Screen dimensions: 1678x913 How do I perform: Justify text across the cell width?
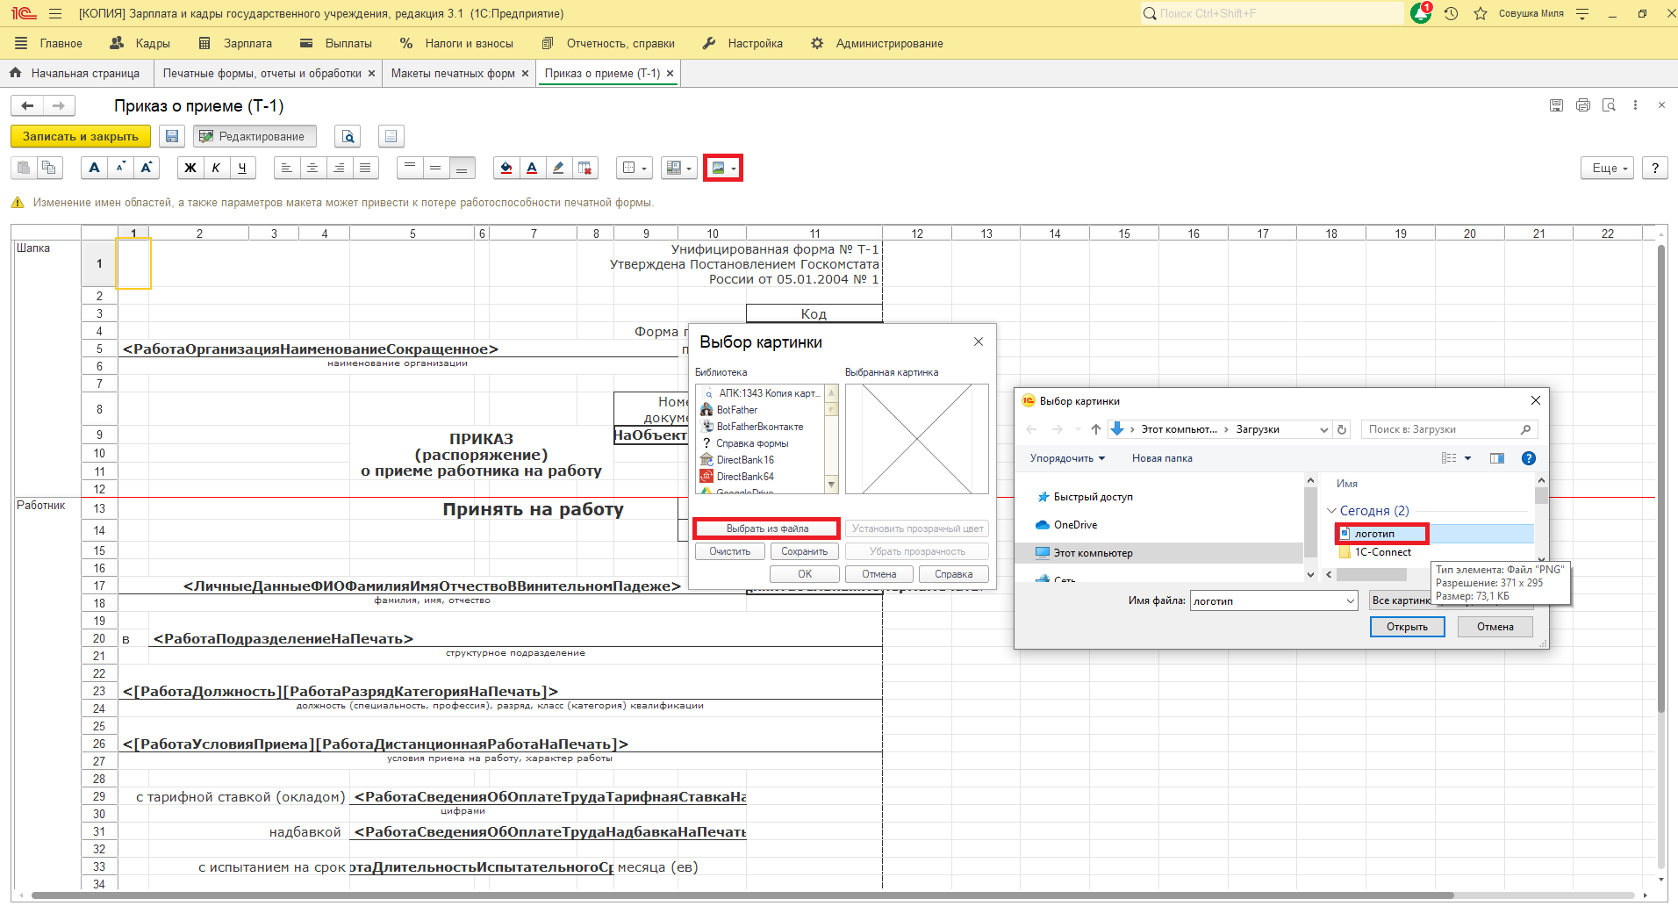(365, 168)
